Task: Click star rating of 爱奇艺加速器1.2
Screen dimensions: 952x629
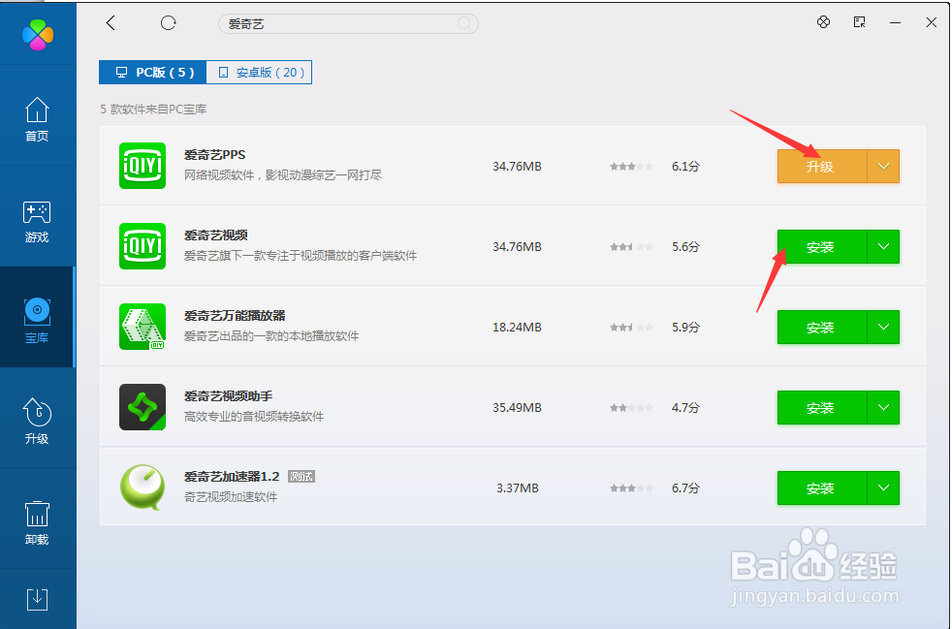Action: [x=631, y=488]
